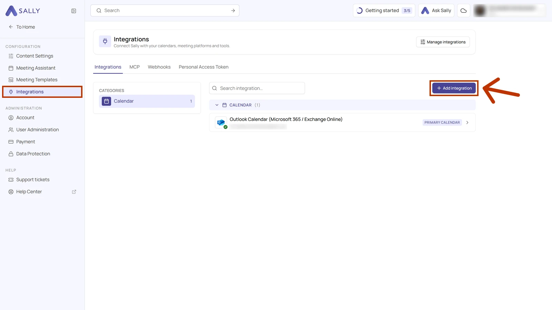
Task: Open Meeting Assistant page
Action: point(42,68)
